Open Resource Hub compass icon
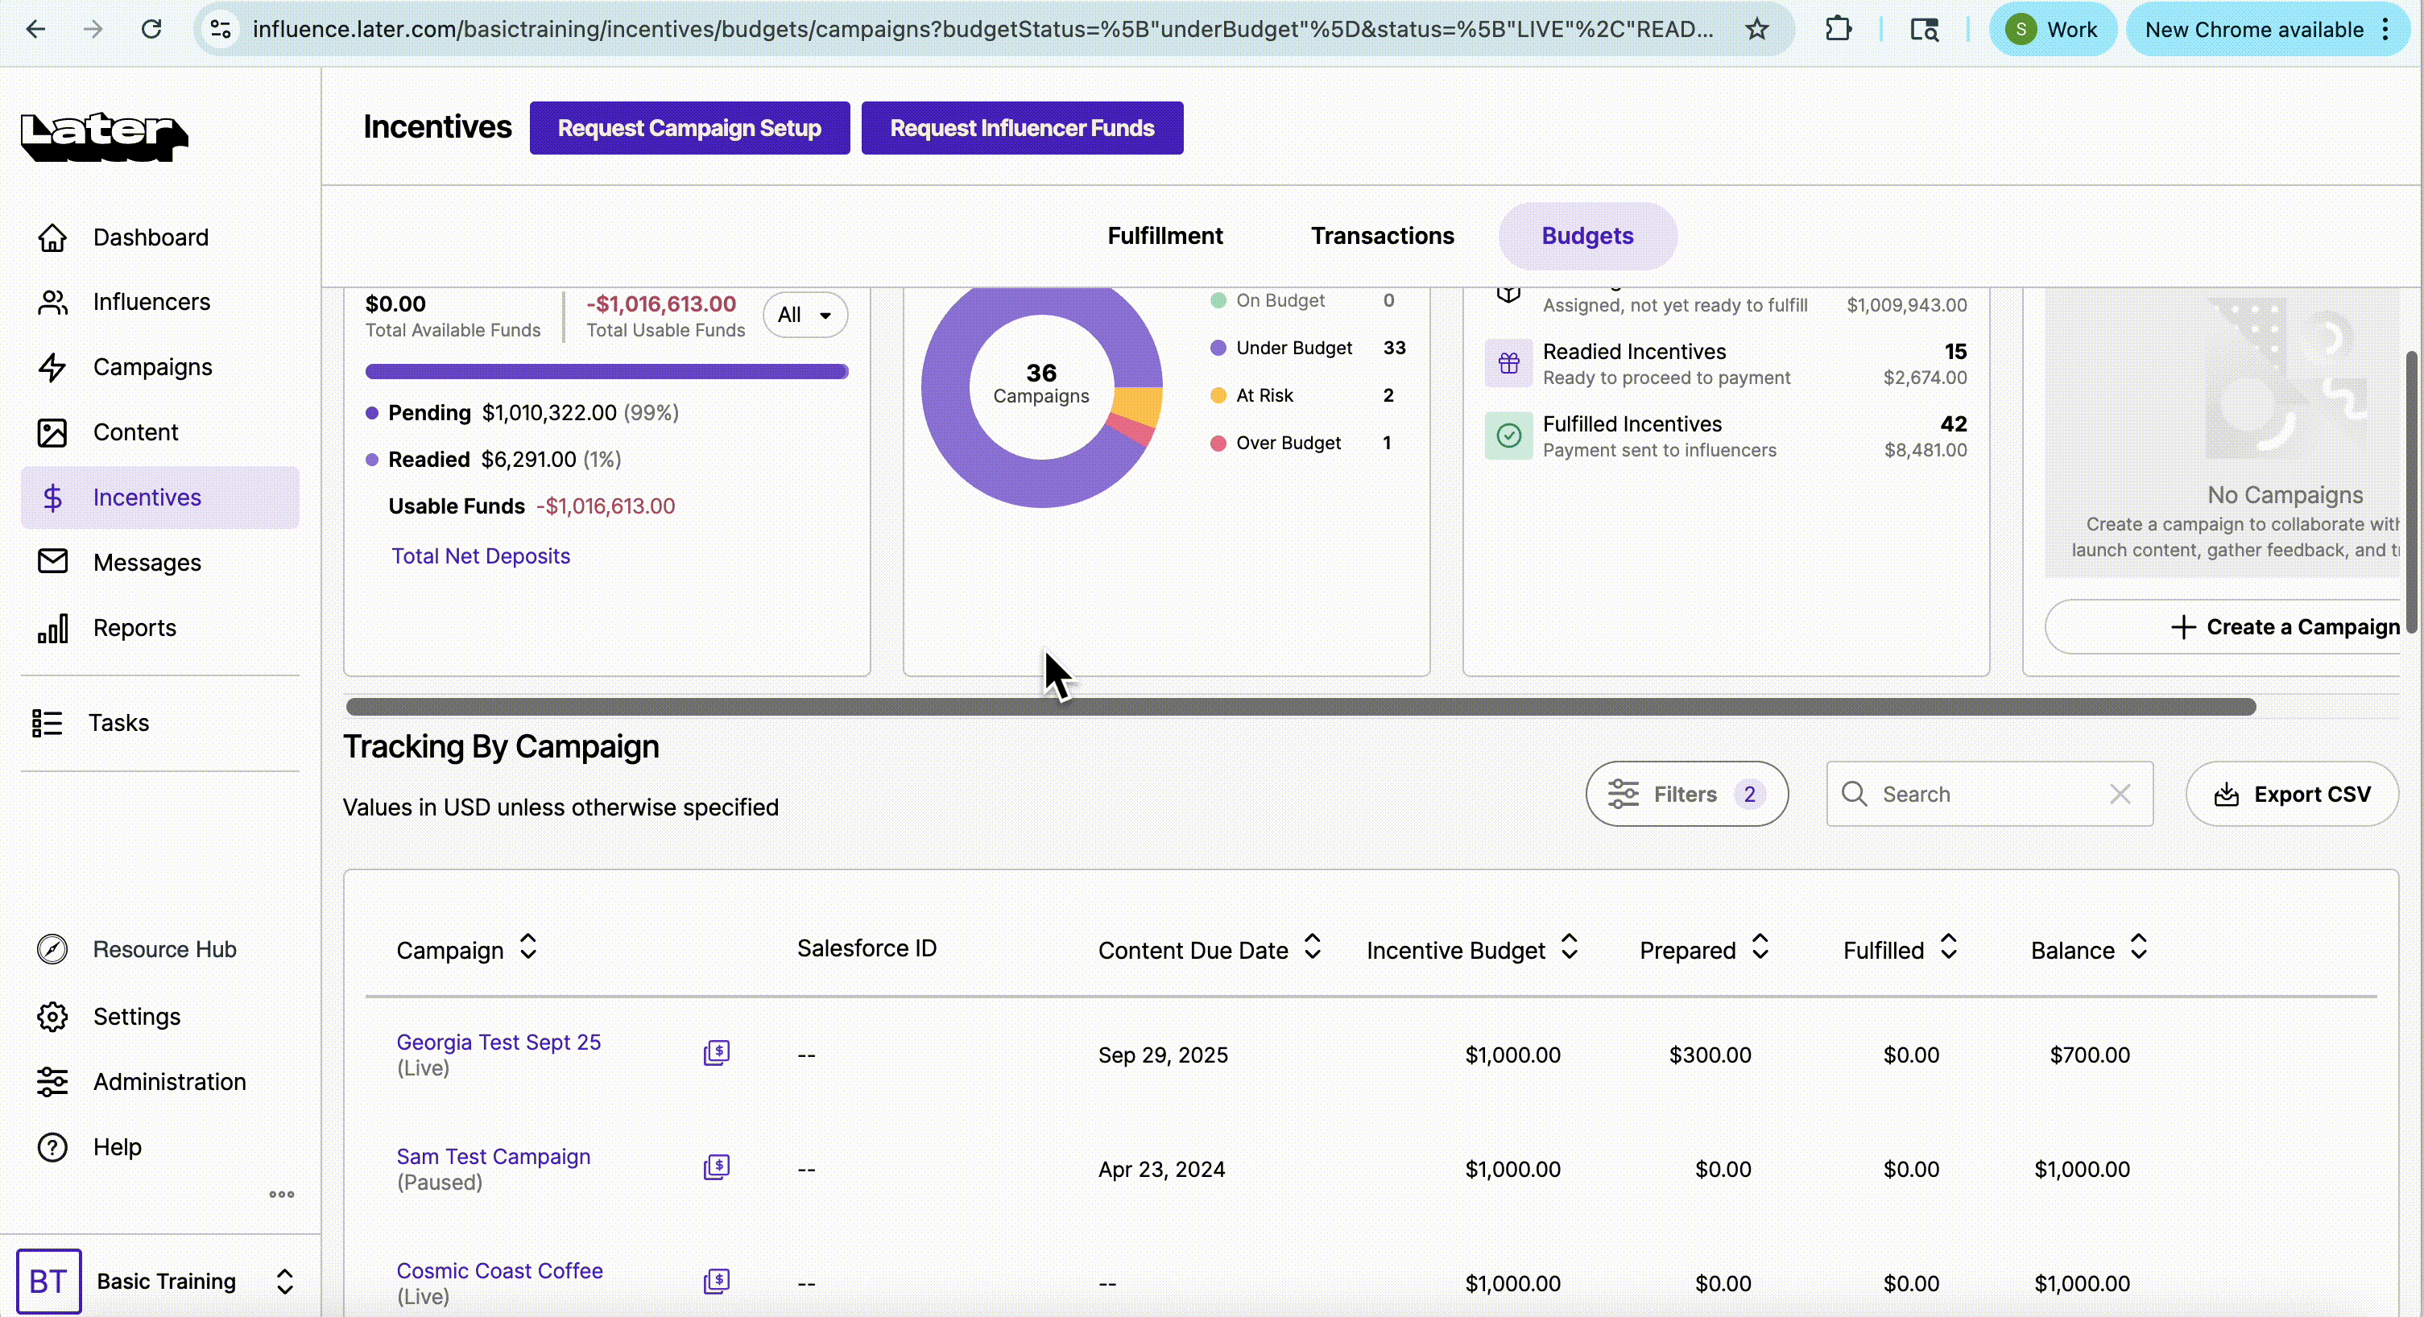The height and width of the screenshot is (1317, 2424). click(x=52, y=949)
